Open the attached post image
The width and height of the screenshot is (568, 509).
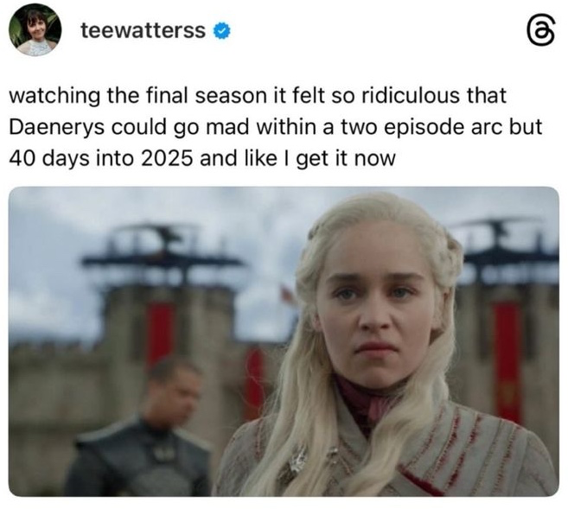point(284,341)
